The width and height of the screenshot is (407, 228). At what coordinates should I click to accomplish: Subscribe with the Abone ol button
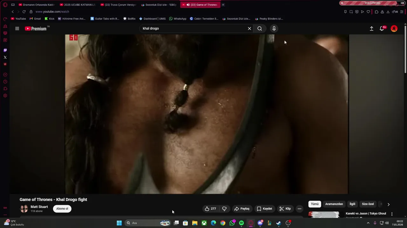tap(62, 209)
